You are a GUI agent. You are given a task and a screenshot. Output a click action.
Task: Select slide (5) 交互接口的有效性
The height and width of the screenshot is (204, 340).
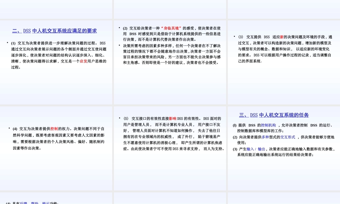[170, 148]
